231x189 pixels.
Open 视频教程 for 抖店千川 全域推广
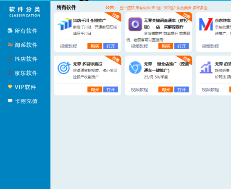pos(68,46)
